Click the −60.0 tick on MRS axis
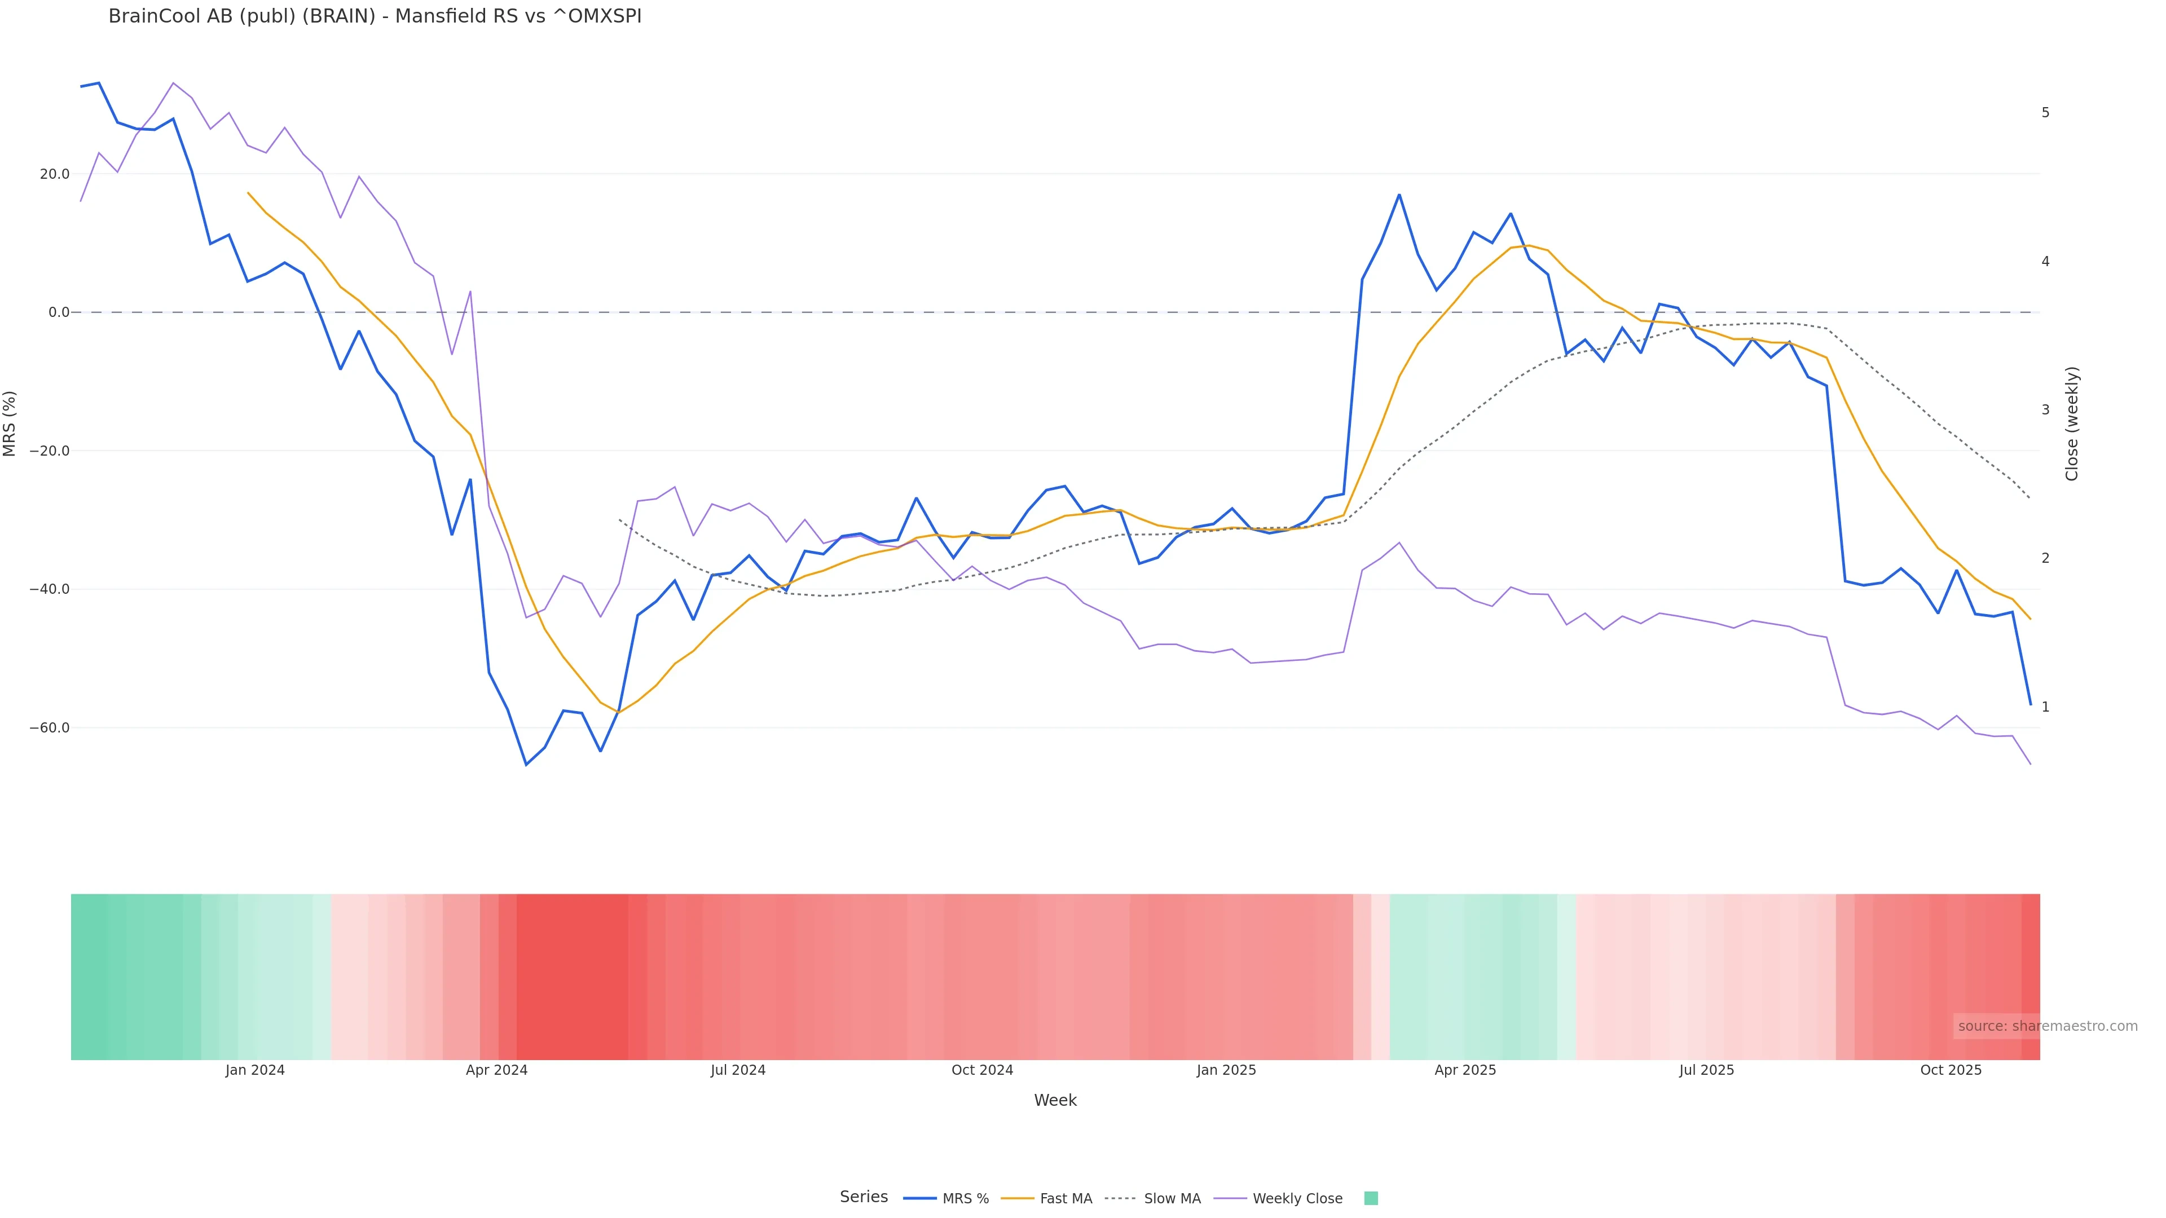The width and height of the screenshot is (2166, 1218). pyautogui.click(x=50, y=728)
